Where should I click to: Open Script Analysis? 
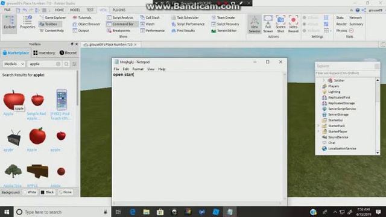click(120, 17)
